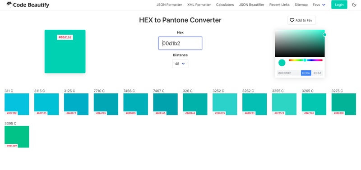Switch color picker to RGBA mode
Image resolution: width=361 pixels, height=170 pixels.
pyautogui.click(x=317, y=73)
